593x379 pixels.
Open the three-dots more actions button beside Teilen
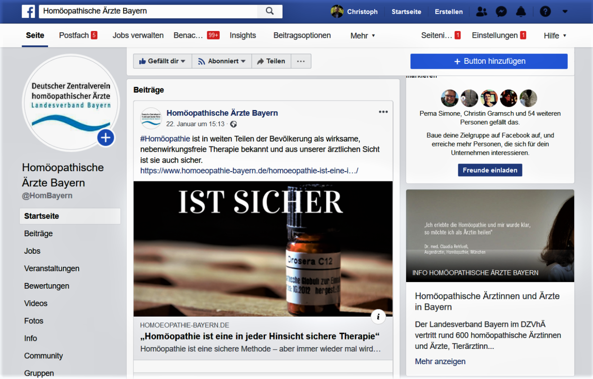click(x=301, y=61)
